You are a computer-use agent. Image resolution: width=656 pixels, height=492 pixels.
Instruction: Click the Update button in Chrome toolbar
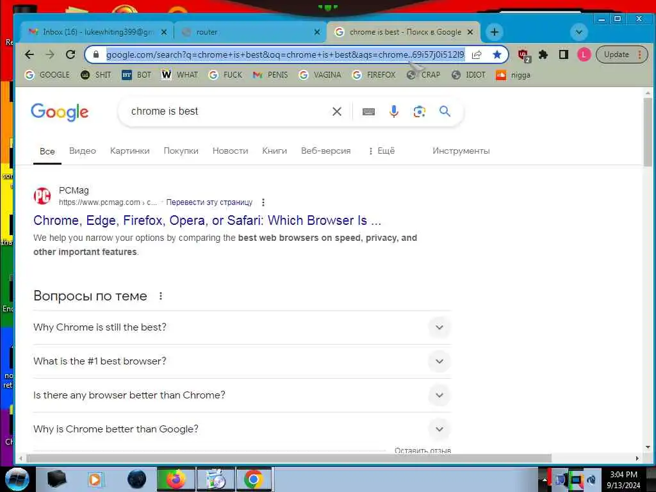pyautogui.click(x=621, y=54)
